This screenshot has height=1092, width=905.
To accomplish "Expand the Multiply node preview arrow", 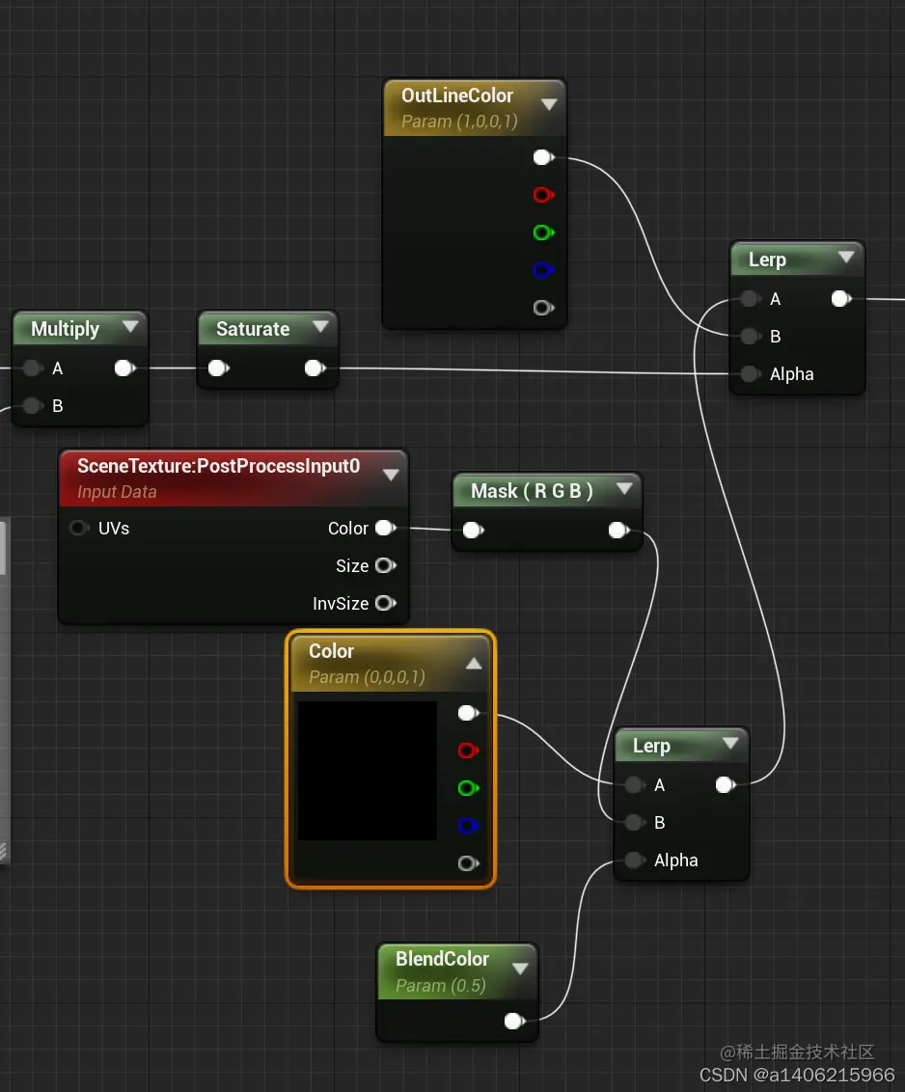I will pos(130,326).
